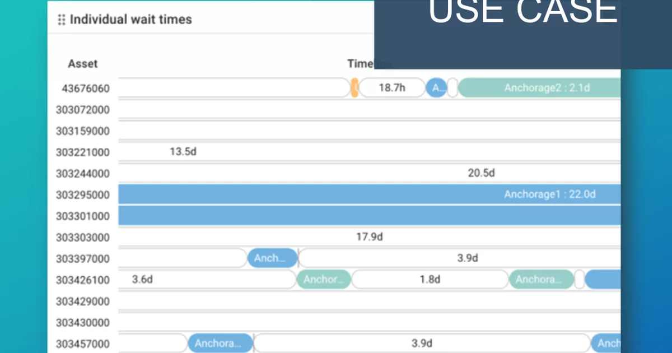Select the teal 'Anchor…' pill in row 303426100

pyautogui.click(x=324, y=279)
